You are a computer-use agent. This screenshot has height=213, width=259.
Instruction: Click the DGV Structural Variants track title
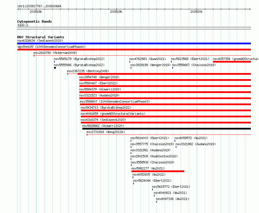[41, 37]
